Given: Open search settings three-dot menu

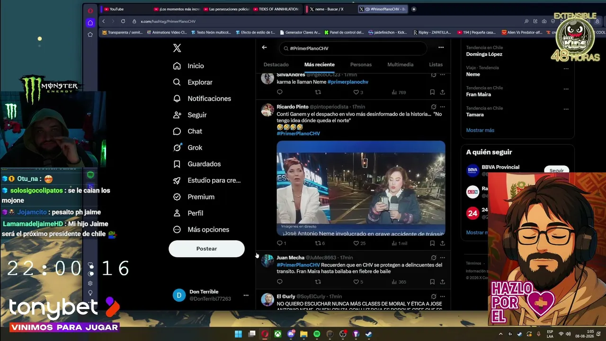Looking at the screenshot, I should [441, 47].
